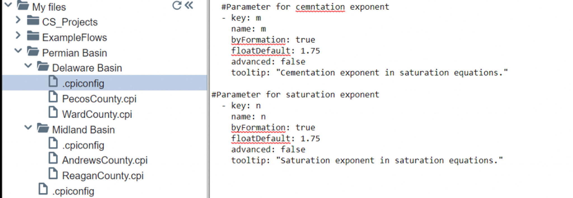Click the Midland Basin folder icon
This screenshot has width=573, height=198.
[x=43, y=128]
